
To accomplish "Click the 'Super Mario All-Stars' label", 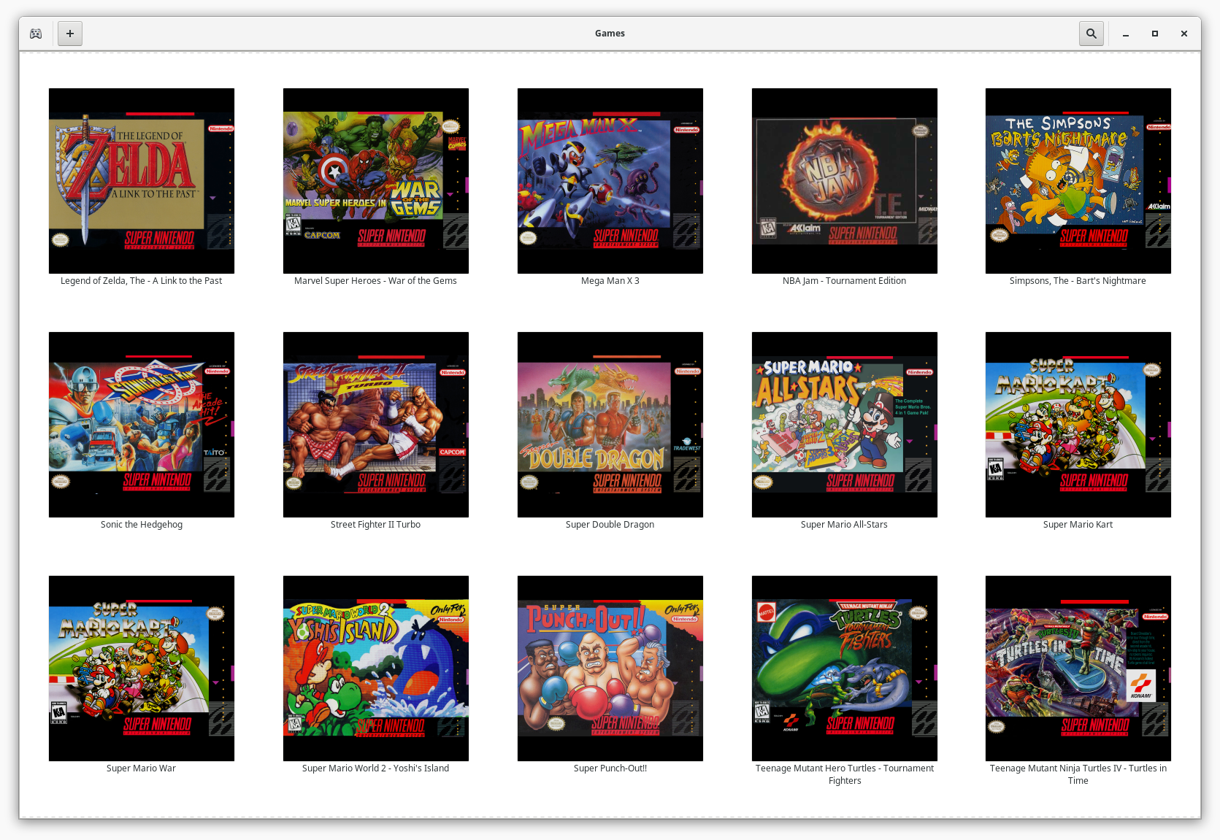I will tap(845, 525).
